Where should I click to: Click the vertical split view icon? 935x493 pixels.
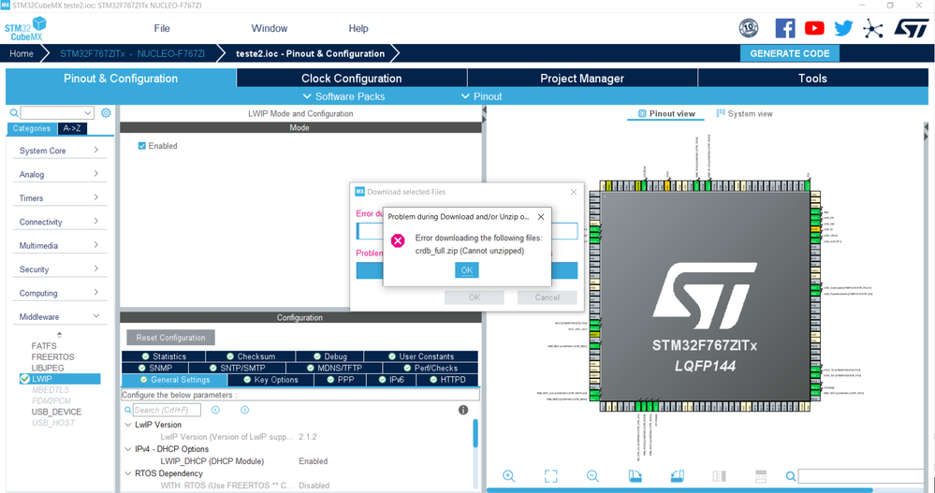[x=719, y=476]
